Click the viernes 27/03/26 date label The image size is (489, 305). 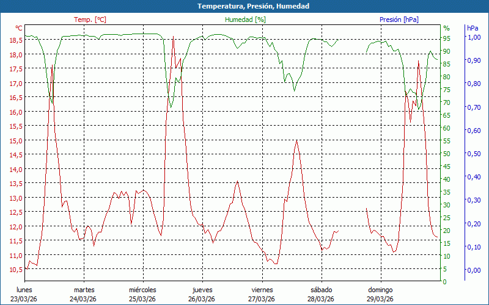click(x=262, y=294)
